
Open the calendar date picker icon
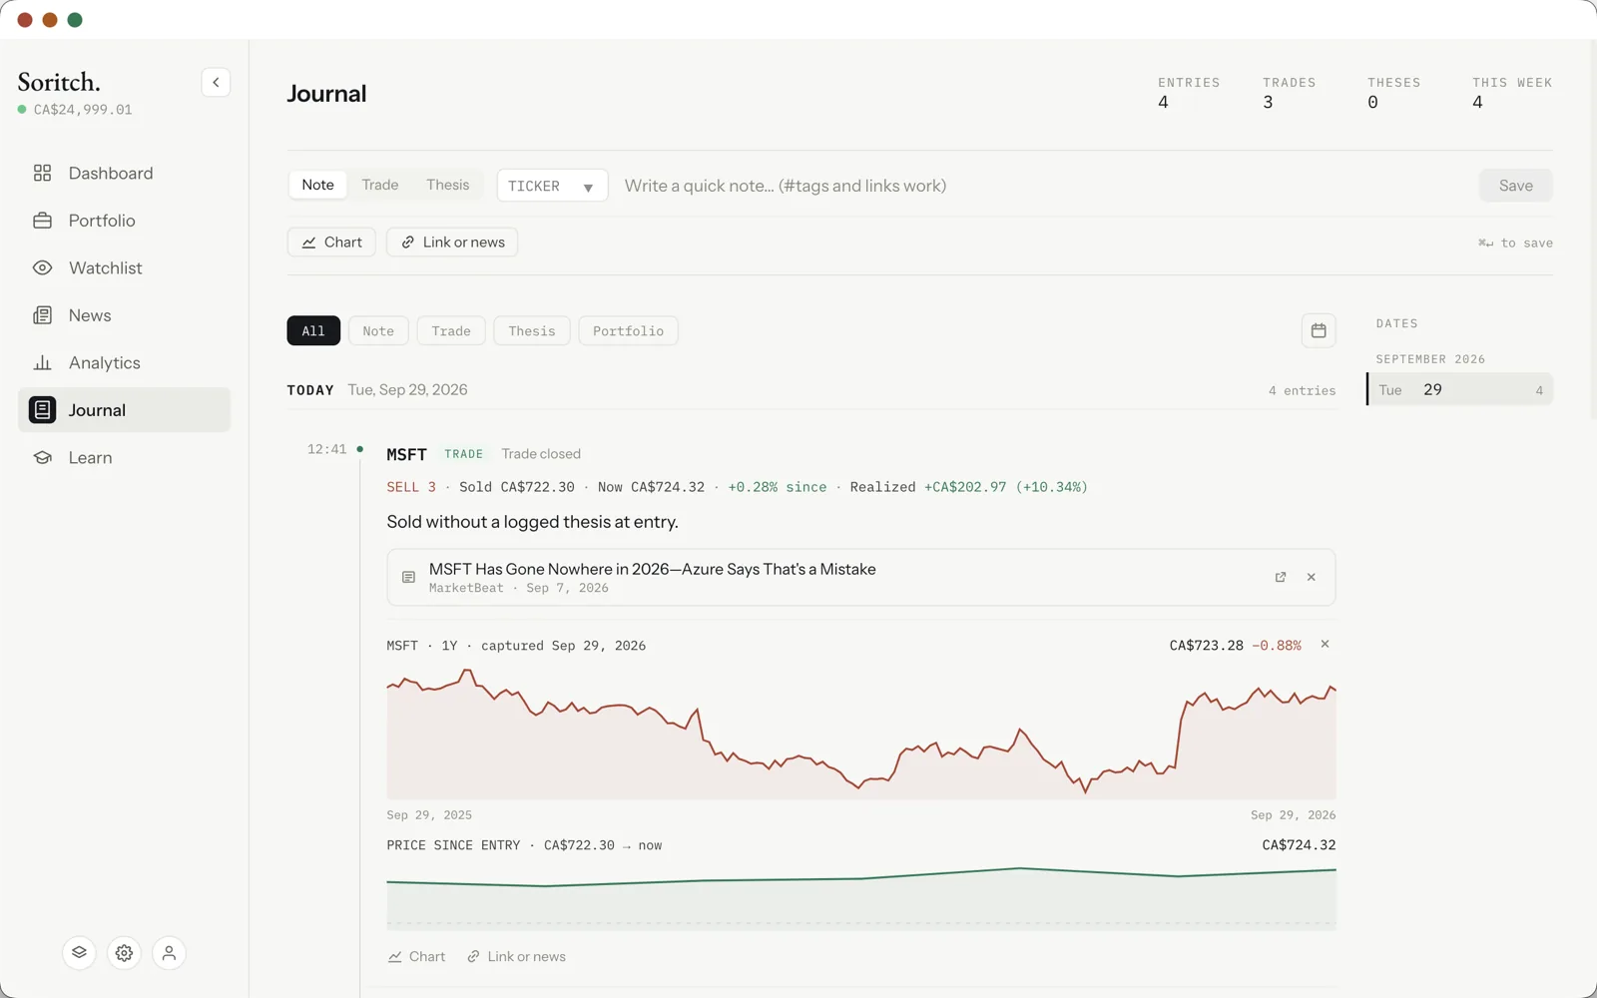[x=1319, y=330]
